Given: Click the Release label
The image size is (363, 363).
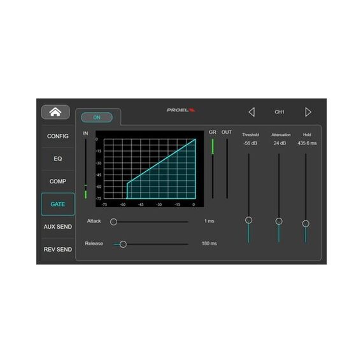Looking at the screenshot, I should coord(94,243).
